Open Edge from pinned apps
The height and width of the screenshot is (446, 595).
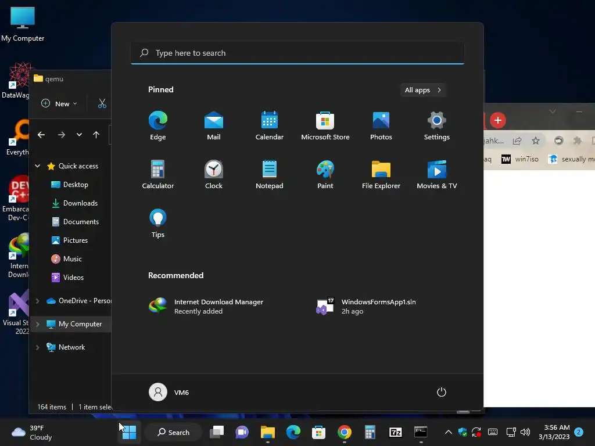click(x=158, y=125)
